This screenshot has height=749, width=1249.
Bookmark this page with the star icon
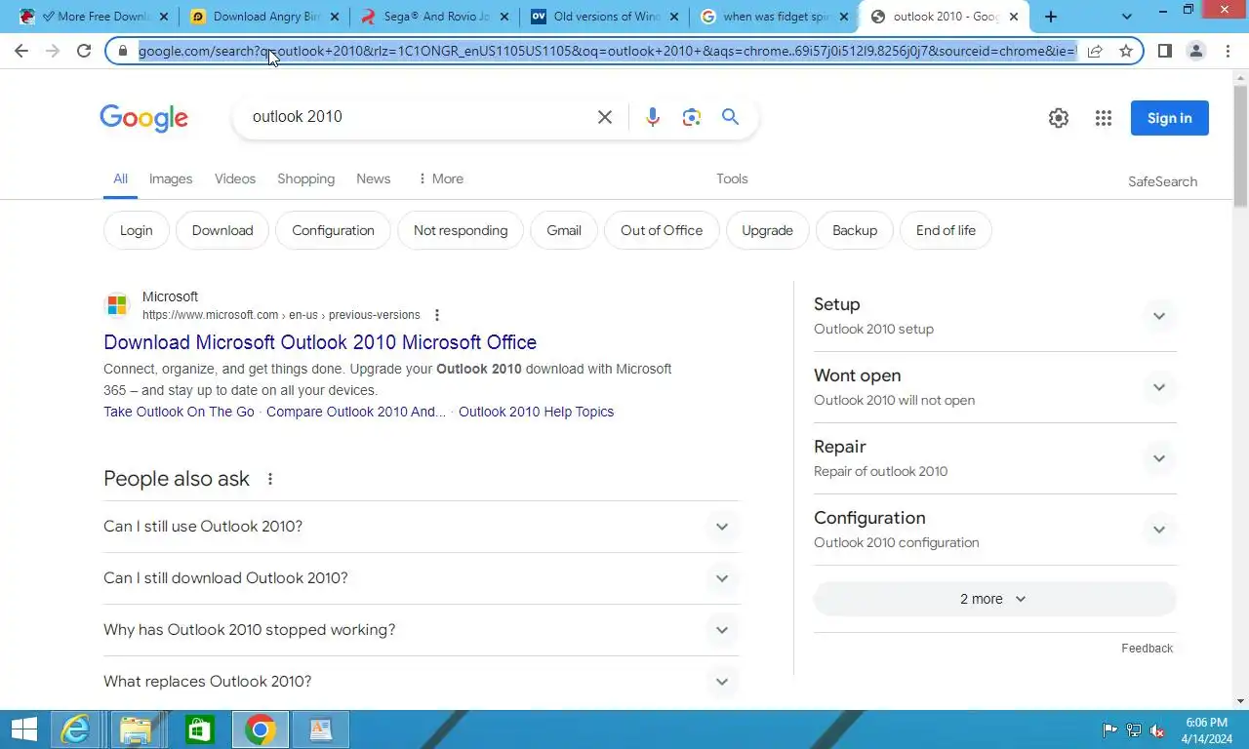tap(1126, 51)
